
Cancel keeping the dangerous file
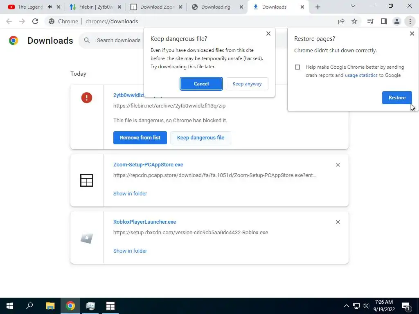(x=201, y=84)
